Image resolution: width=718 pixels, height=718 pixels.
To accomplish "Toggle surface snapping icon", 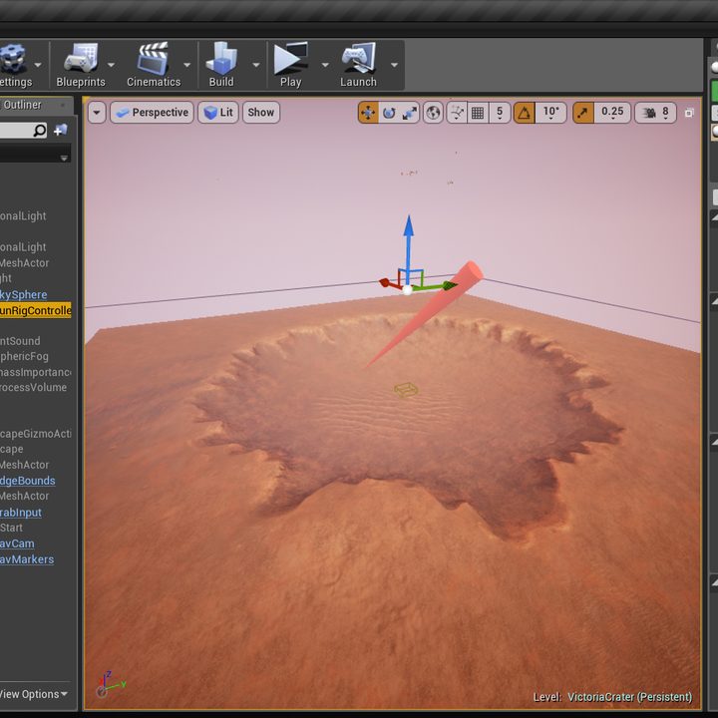I will (x=457, y=112).
